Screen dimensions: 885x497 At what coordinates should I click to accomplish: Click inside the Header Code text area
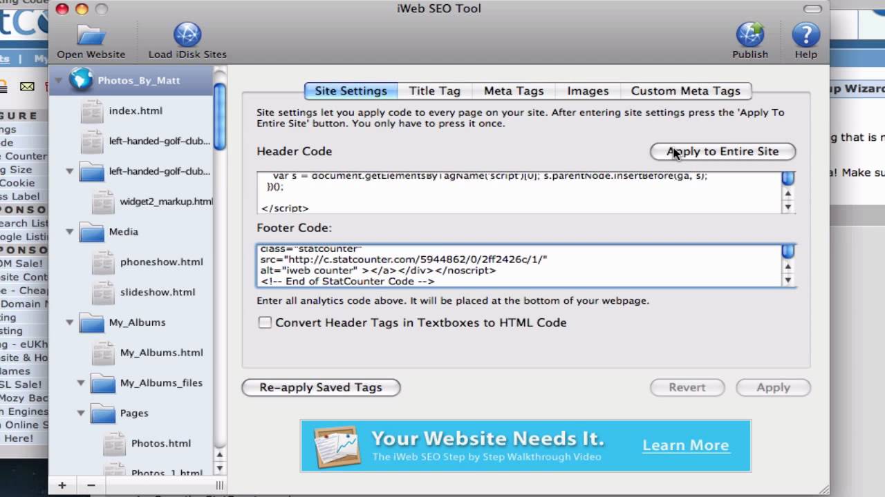click(x=519, y=193)
